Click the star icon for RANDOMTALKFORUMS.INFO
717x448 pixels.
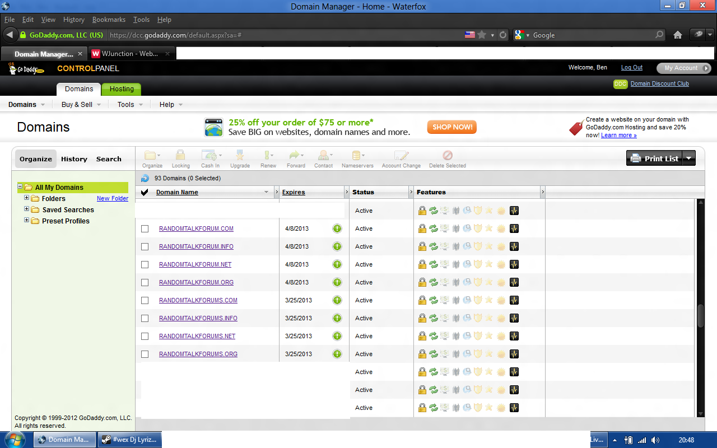coord(489,318)
